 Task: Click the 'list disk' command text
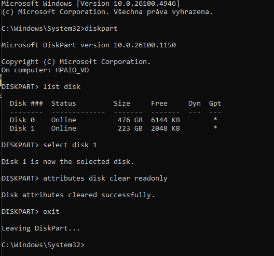click(62, 87)
